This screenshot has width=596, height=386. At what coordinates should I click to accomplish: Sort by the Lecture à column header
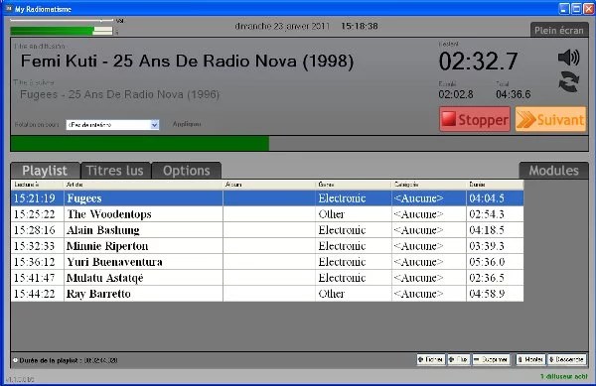[38, 185]
